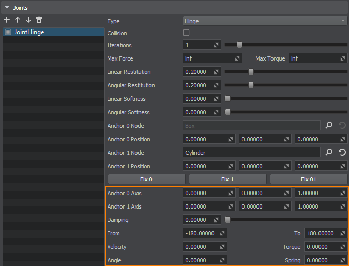Click the Fix 1 button
This screenshot has width=349, height=266.
point(227,179)
